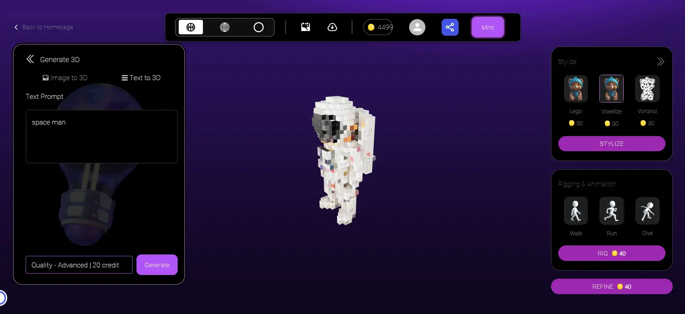The image size is (685, 314).
Task: Click the voxel spaceman 3D model
Action: (344, 161)
